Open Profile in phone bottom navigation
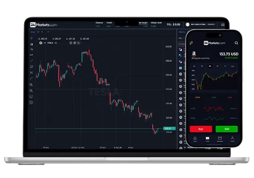Viewport: 254px width, 178px height. pos(232,139)
